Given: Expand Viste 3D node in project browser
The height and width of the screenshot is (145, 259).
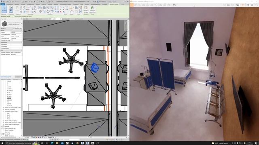Looking at the screenshot, I should pos(4,109).
